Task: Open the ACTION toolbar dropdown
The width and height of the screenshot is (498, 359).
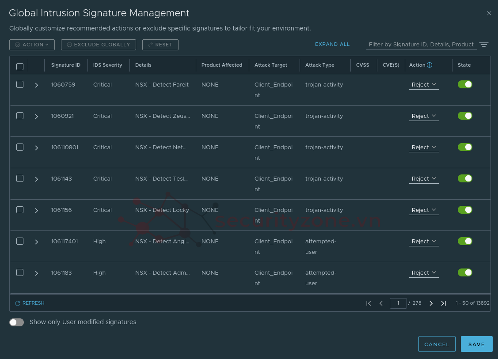Action: pyautogui.click(x=32, y=45)
